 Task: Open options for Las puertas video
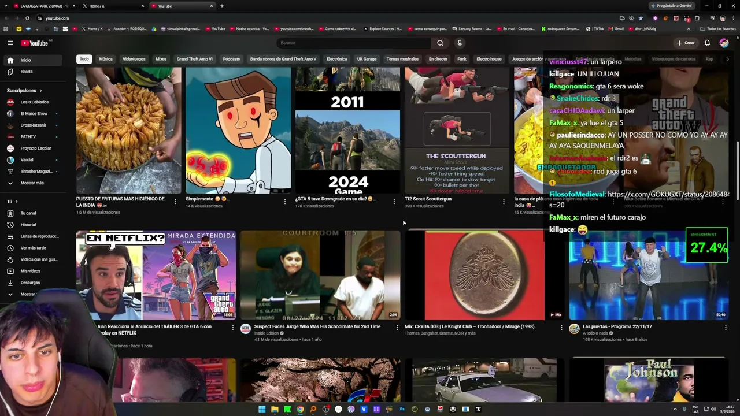tap(726, 328)
